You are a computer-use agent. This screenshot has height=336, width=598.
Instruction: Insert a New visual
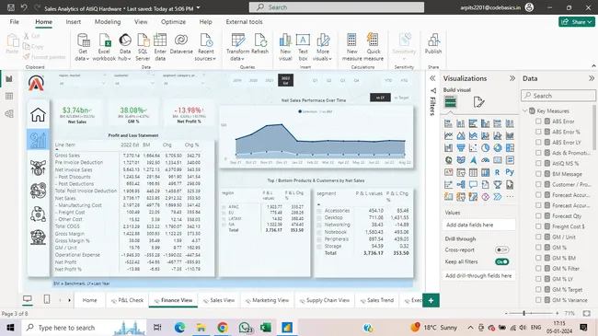pyautogui.click(x=285, y=47)
